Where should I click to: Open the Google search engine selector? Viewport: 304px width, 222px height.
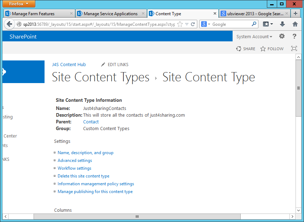[205, 24]
